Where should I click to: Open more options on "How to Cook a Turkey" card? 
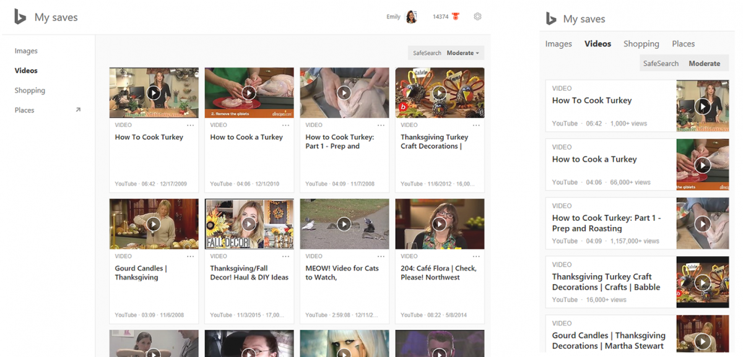click(285, 124)
